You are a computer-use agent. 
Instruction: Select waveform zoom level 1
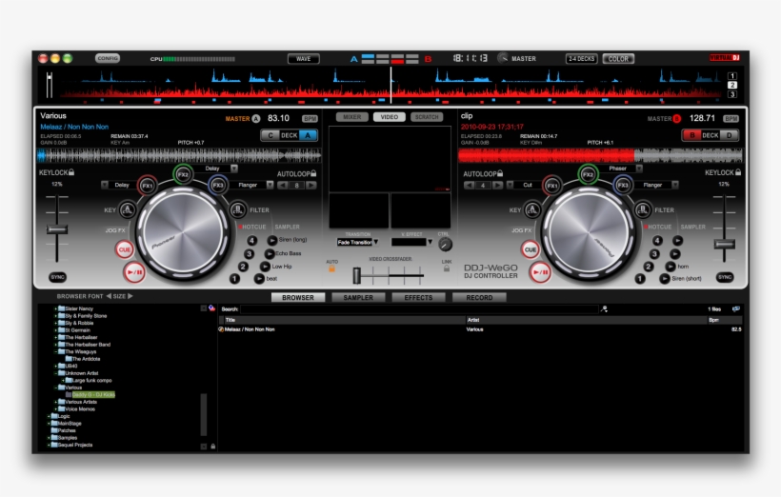tap(732, 76)
